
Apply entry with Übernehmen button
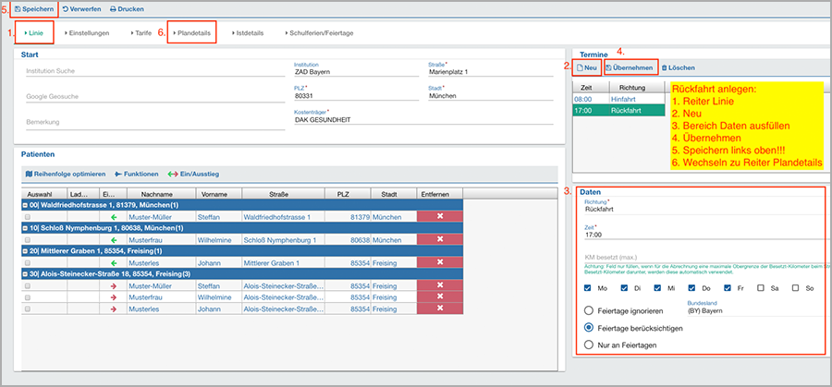click(630, 67)
